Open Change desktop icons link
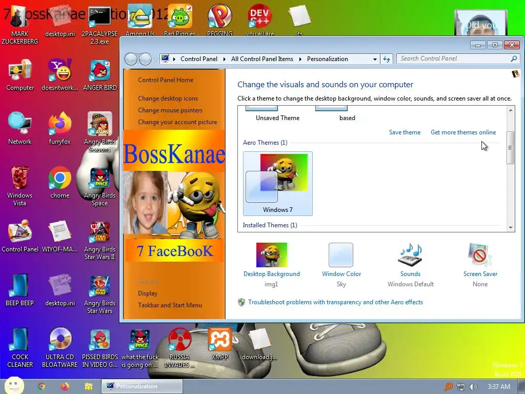The height and width of the screenshot is (394, 525). (168, 98)
